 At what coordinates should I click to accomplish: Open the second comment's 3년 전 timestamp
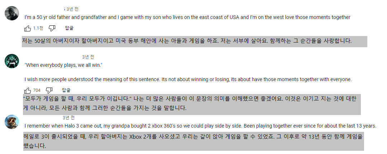point(88,57)
